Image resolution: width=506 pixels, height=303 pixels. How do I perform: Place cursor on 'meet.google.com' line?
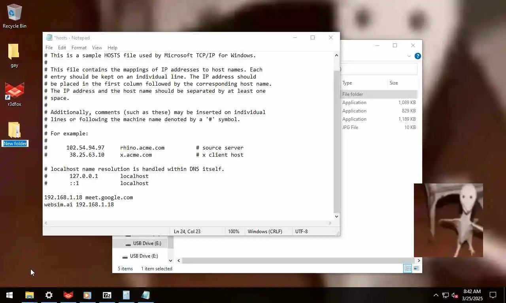89,197
